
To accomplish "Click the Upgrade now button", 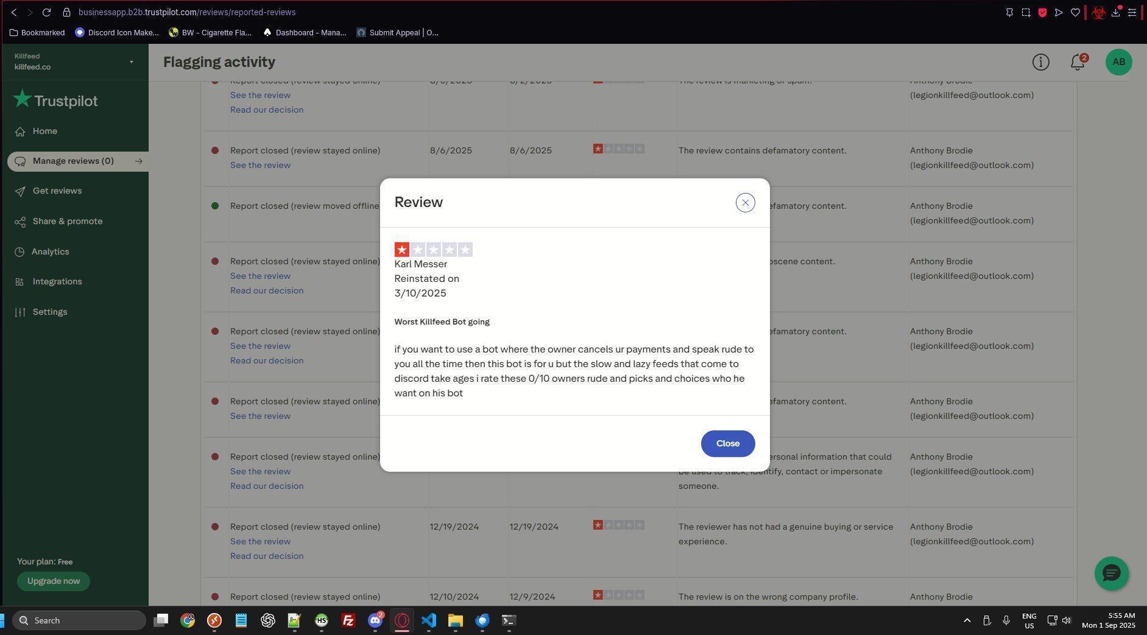I will [54, 581].
